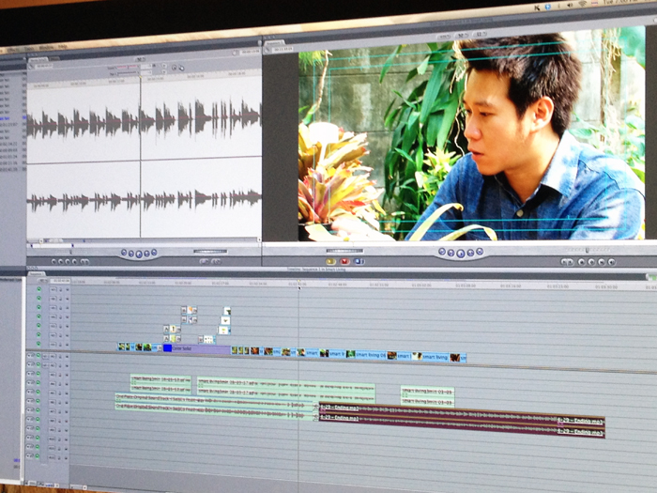Image resolution: width=657 pixels, height=493 pixels.
Task: Open the Effects menu
Action: click(11, 50)
